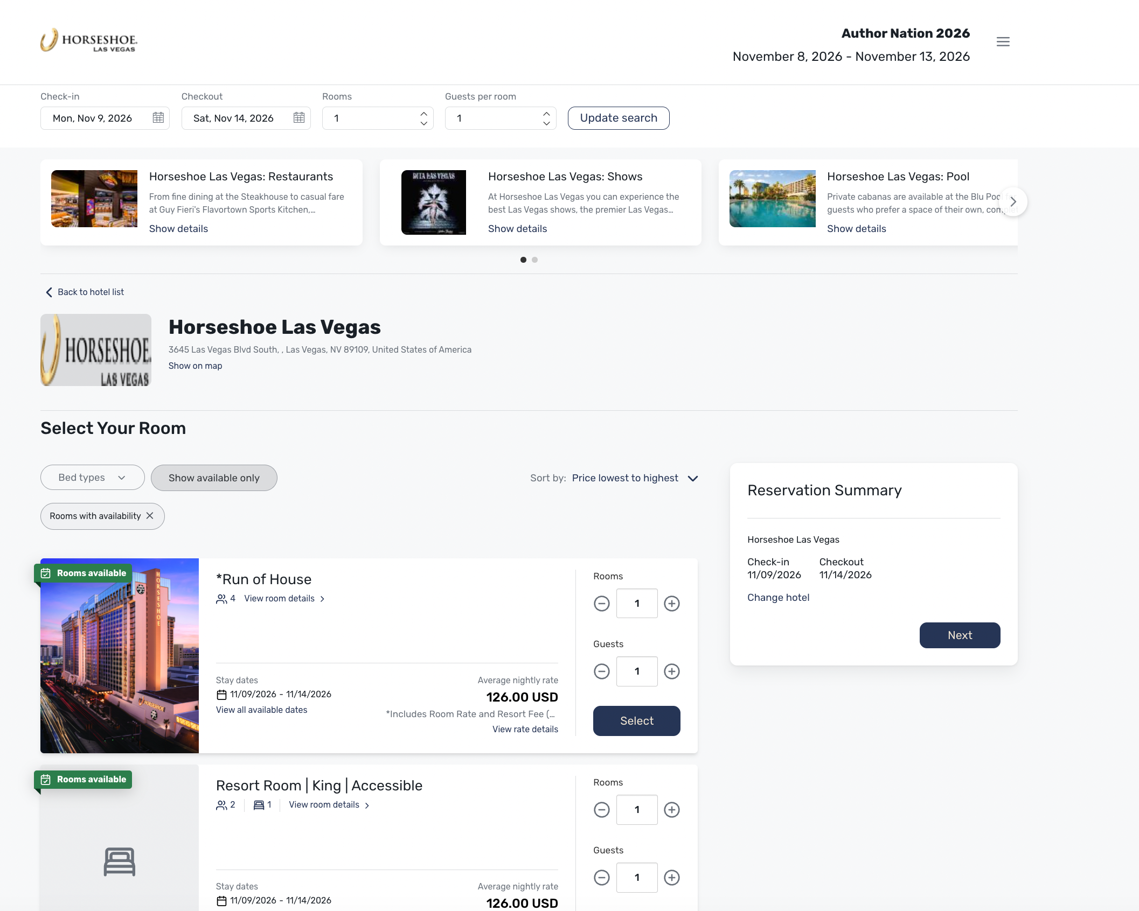Expand the Bed types dropdown
This screenshot has width=1139, height=911.
(x=92, y=478)
